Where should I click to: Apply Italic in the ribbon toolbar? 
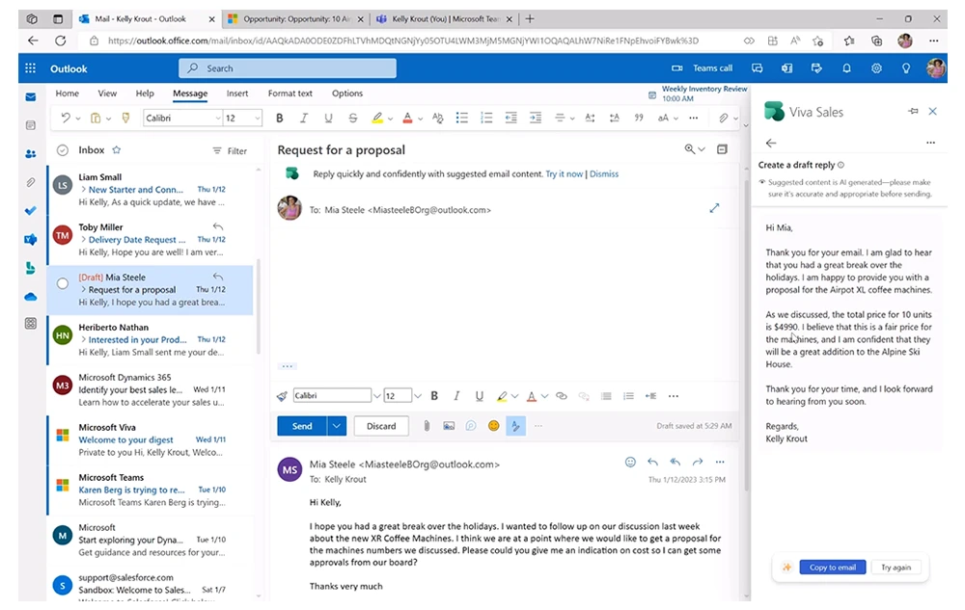[x=303, y=118]
